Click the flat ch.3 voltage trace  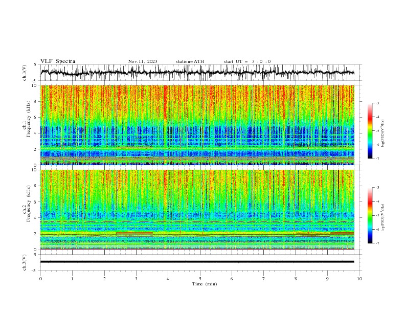click(197, 262)
